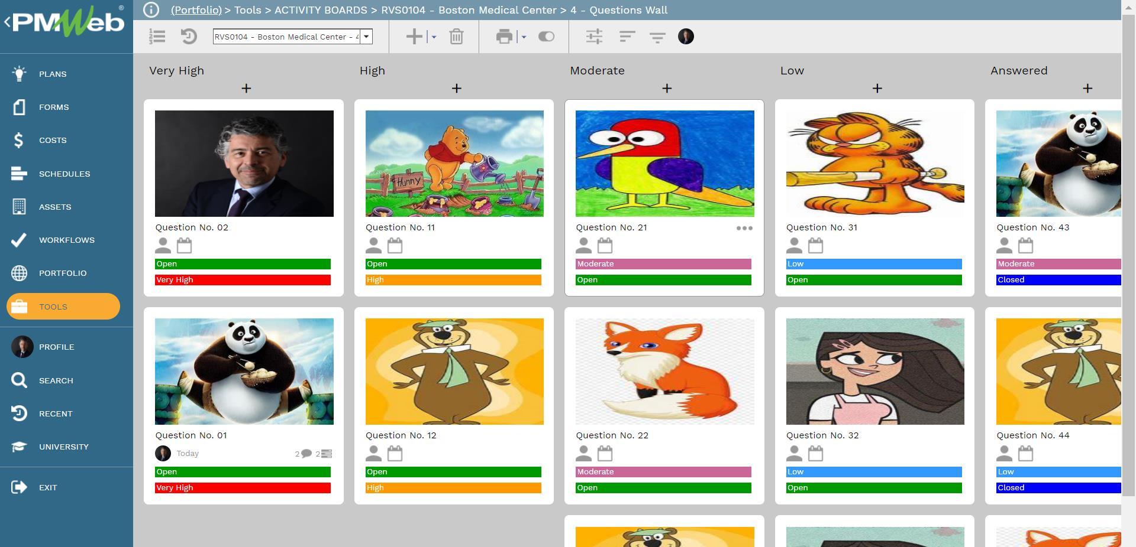This screenshot has width=1136, height=547.
Task: Click the user avatar in toolbar
Action: [686, 37]
